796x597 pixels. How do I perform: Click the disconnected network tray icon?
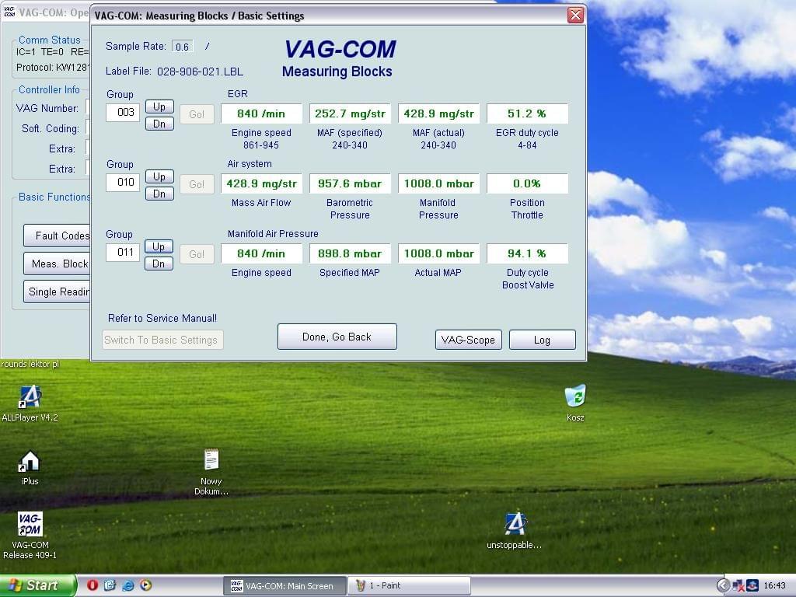[x=738, y=586]
